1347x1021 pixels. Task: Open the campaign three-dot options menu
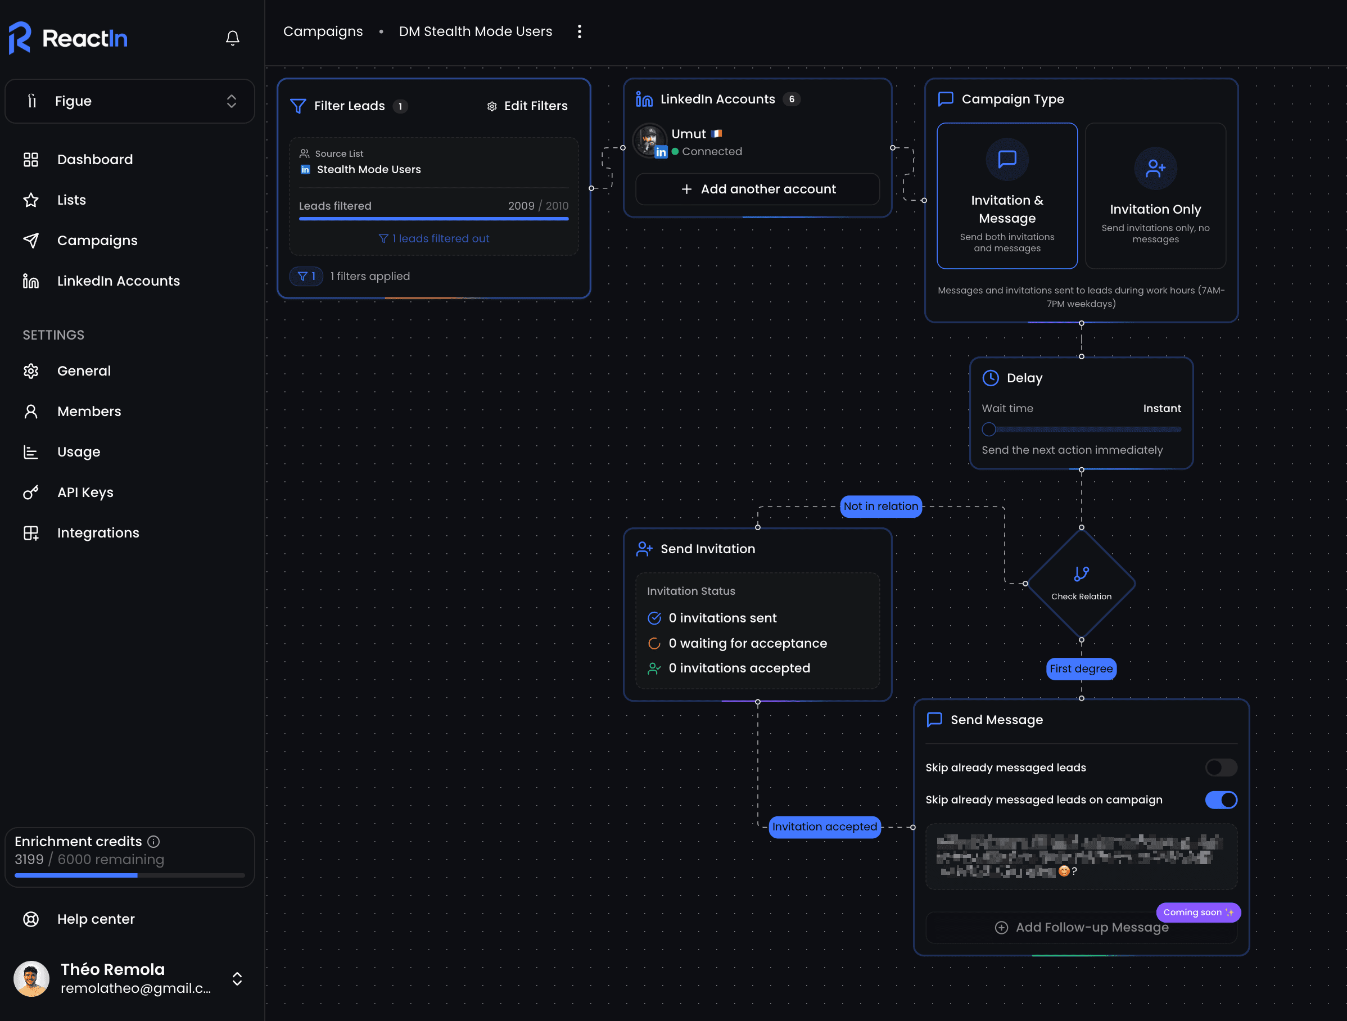[579, 31]
